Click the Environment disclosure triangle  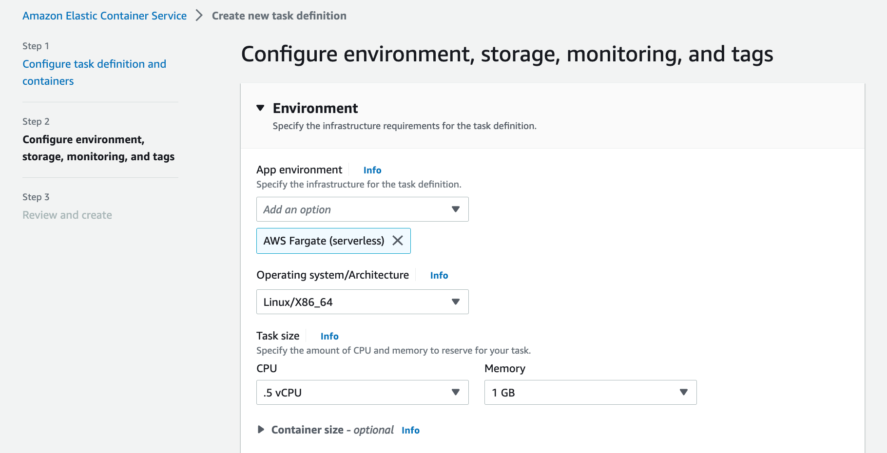[261, 108]
